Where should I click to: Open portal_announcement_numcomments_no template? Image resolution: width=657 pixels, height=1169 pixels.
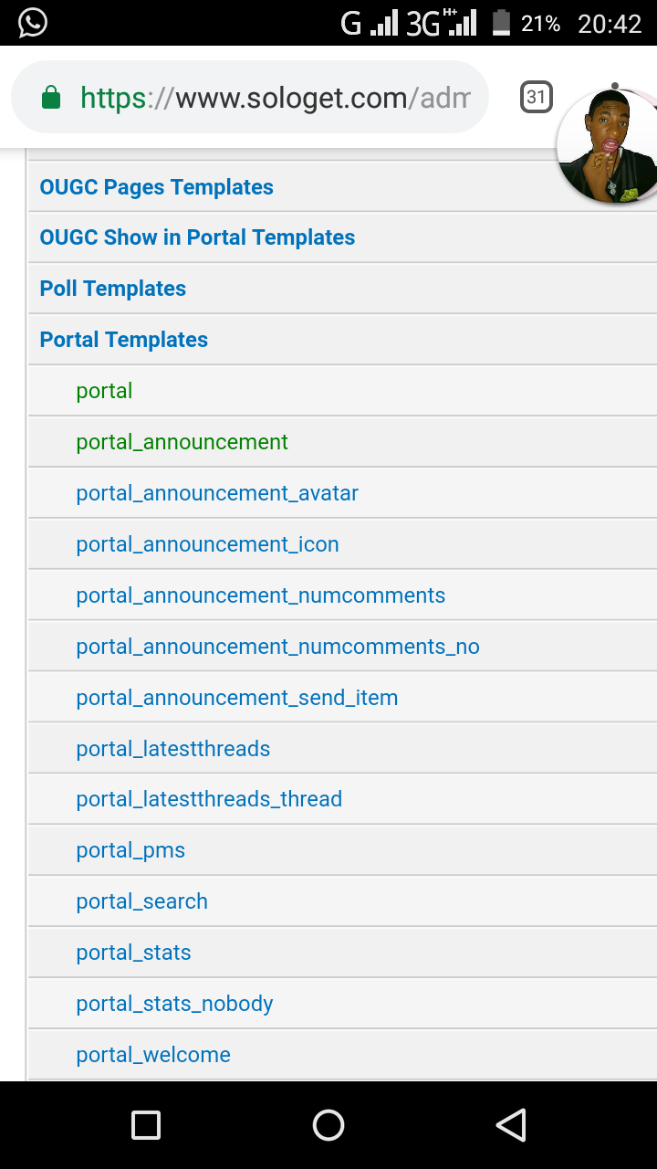[277, 647]
